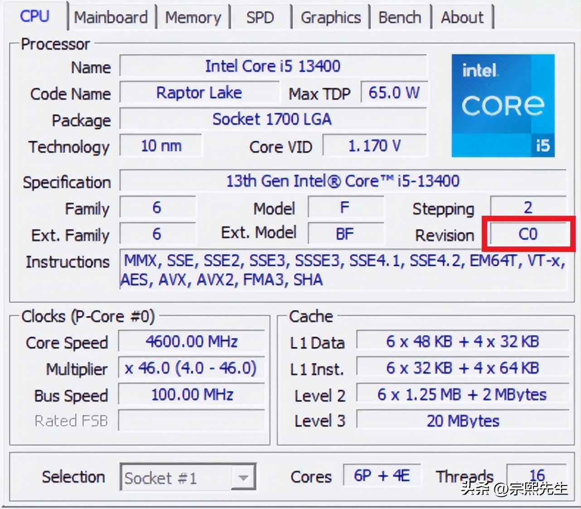Screen dimensions: 581x509
Task: Switch to the Memory tab
Action: pos(194,17)
